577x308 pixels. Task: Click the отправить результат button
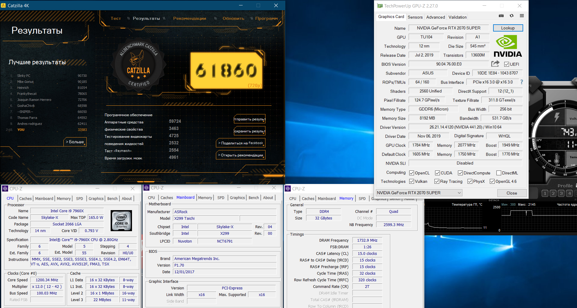250,119
